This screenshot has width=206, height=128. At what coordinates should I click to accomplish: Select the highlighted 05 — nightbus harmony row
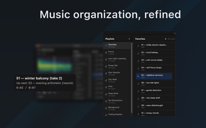coord(154,76)
